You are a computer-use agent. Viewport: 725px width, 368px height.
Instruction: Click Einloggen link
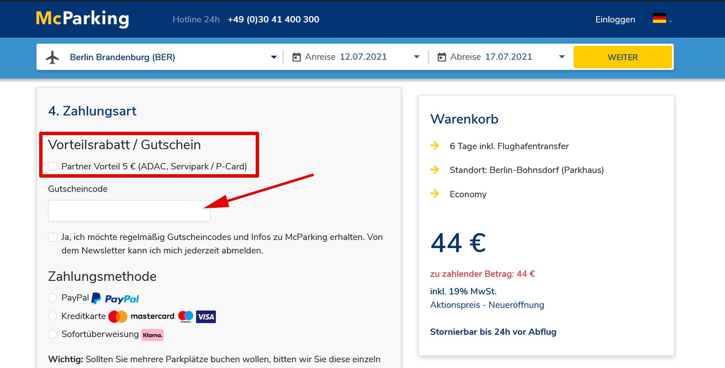(615, 20)
